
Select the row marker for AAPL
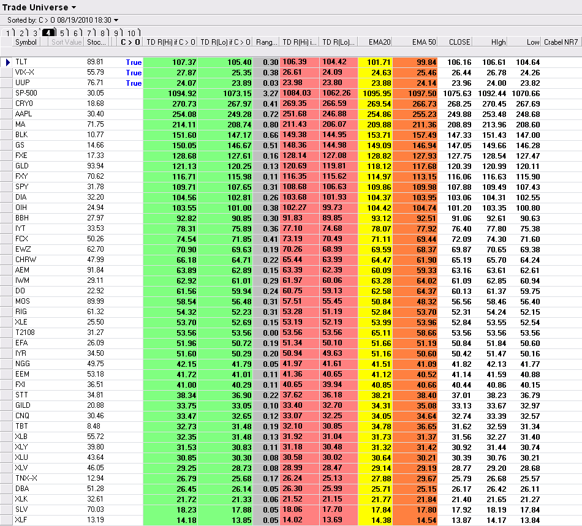point(6,115)
